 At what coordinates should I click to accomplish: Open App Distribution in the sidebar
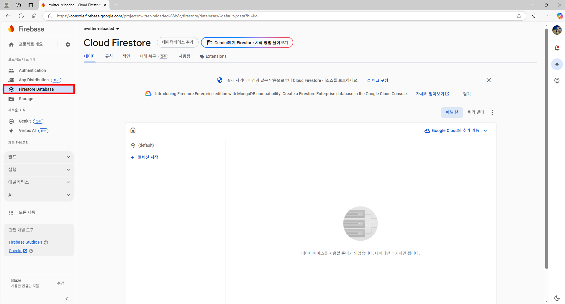[34, 80]
